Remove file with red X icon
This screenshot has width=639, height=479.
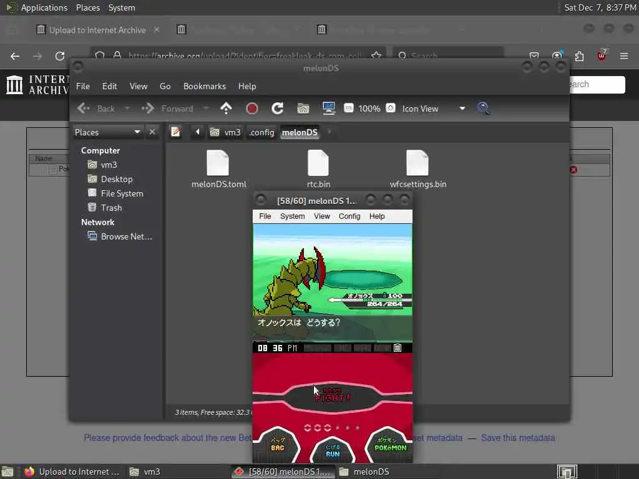coord(573,170)
